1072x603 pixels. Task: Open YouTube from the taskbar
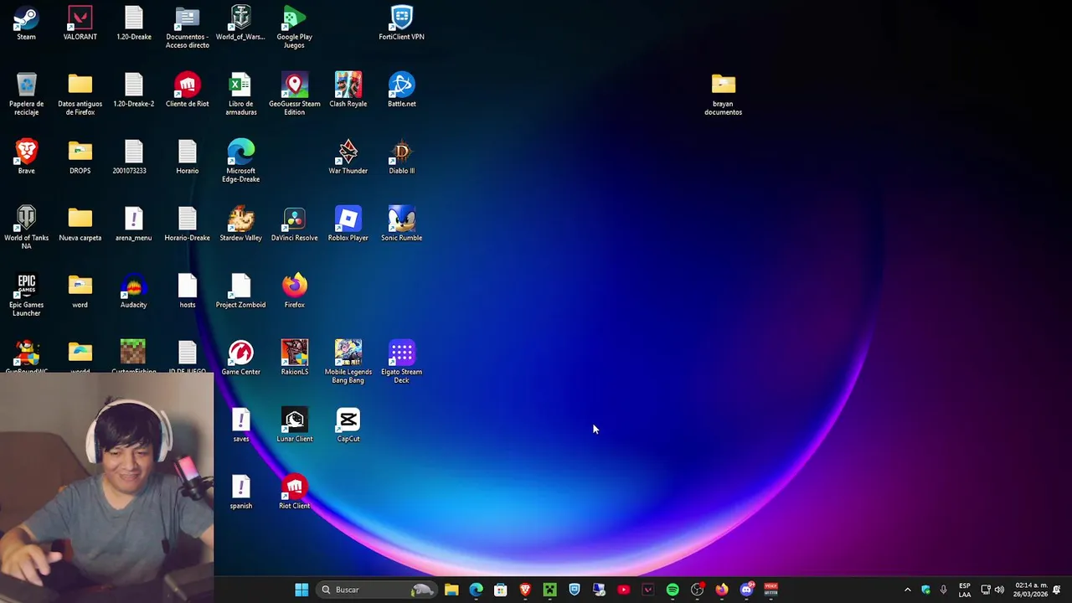623,590
